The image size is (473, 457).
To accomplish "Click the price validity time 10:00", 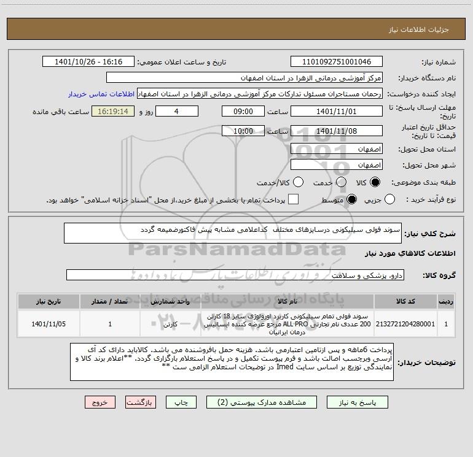I will pos(243,131).
